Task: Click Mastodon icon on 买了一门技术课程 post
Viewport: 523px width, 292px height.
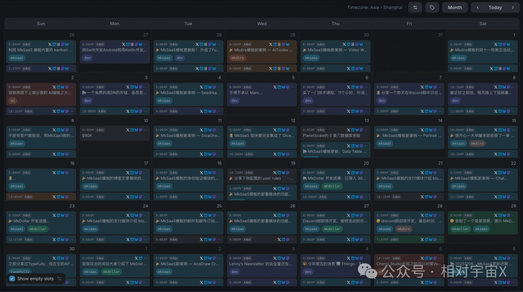Action: 361,87
